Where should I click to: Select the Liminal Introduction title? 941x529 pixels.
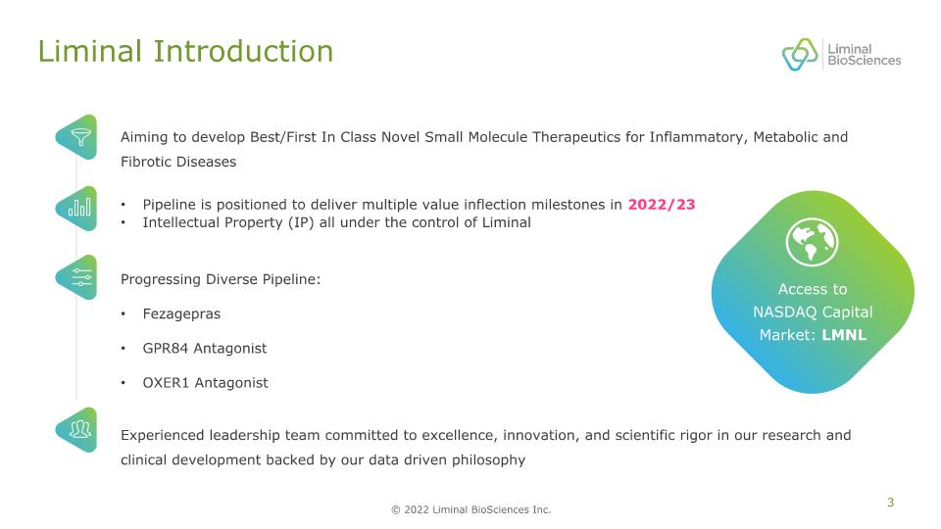pyautogui.click(x=185, y=51)
